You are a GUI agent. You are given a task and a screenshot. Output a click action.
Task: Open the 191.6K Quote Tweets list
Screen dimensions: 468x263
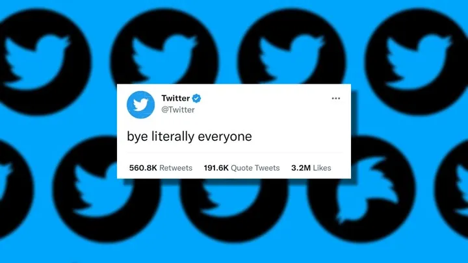pos(241,168)
